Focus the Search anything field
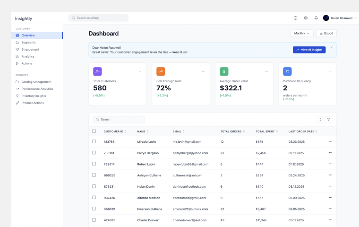359x227 pixels. click(98, 18)
